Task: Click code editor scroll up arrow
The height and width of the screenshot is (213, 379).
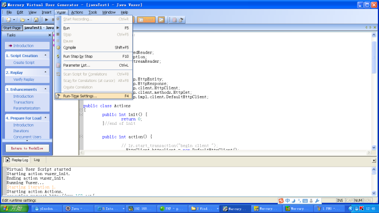Action: 374,35
